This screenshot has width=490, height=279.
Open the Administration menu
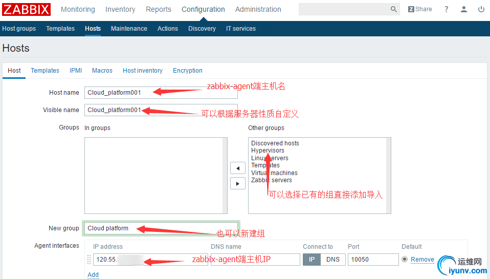258,9
